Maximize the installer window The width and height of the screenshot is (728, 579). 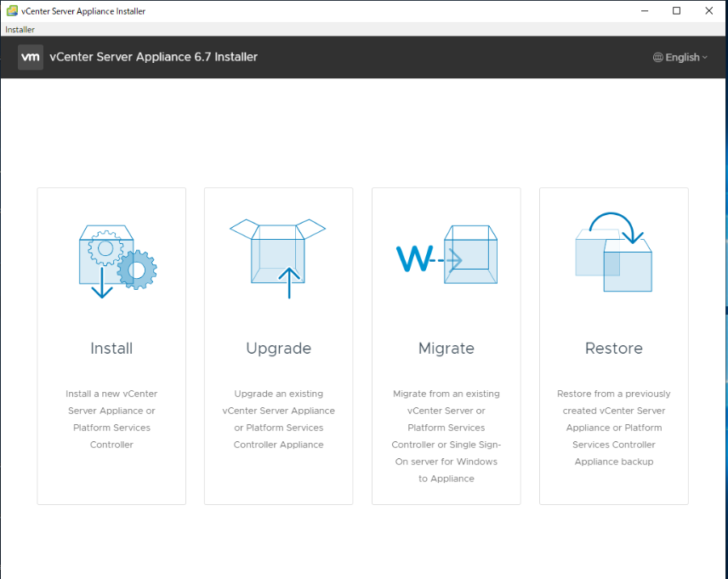tap(676, 11)
